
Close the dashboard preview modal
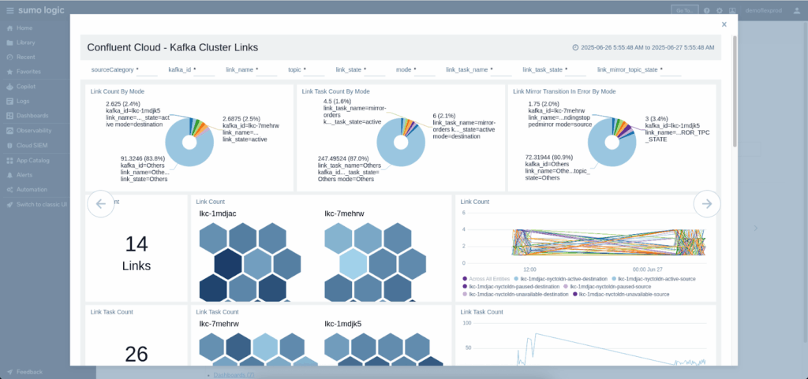tap(724, 24)
